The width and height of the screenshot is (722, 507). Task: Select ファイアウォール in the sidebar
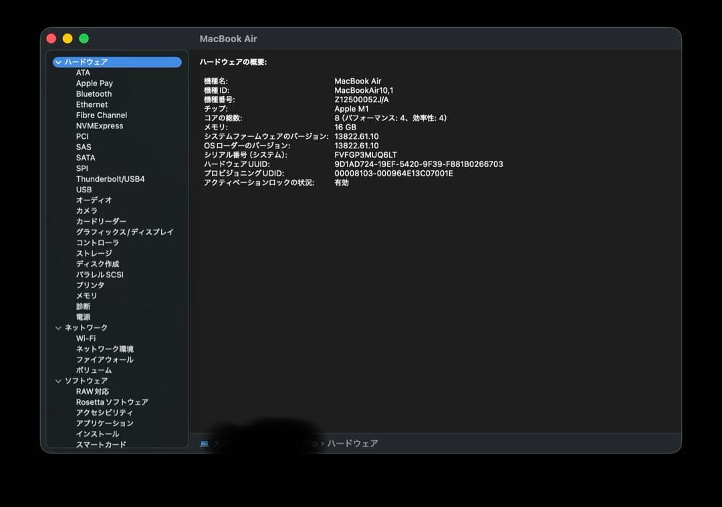pos(104,359)
